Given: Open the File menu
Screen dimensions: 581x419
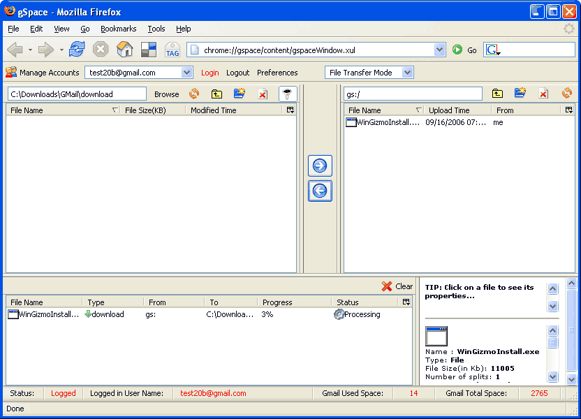Looking at the screenshot, I should 13,29.
